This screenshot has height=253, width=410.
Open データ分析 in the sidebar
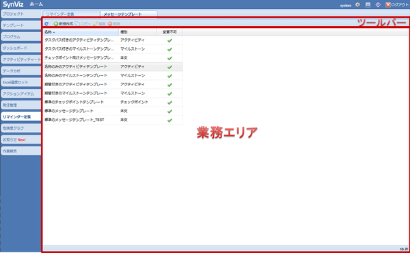(21, 71)
